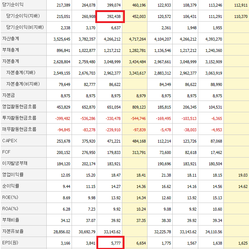Click the 110,370 controlling income value

241,16
